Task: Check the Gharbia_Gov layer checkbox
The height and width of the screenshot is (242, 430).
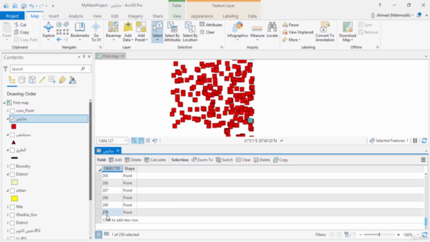Action: click(12, 215)
